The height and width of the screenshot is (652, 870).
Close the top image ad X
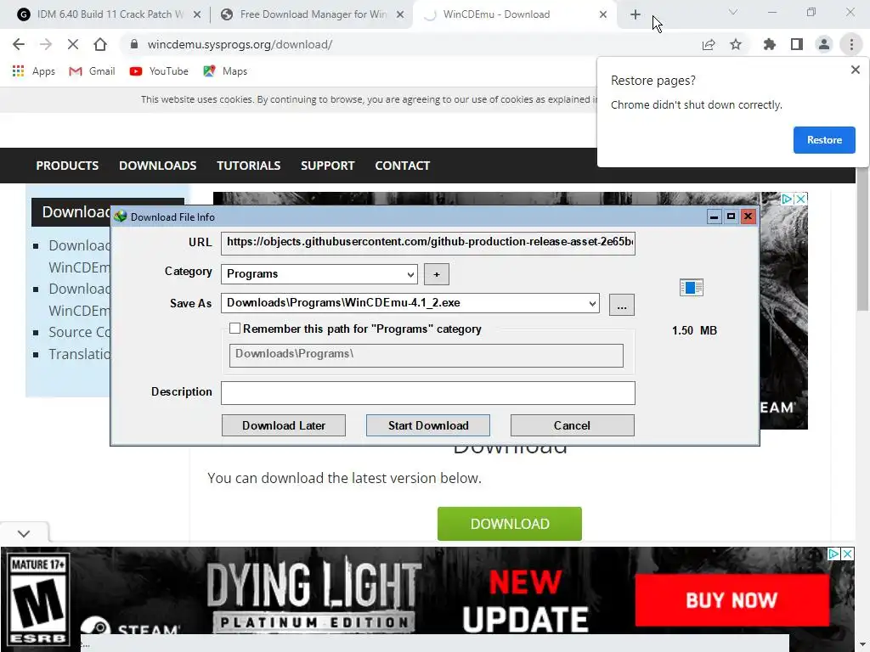(801, 199)
